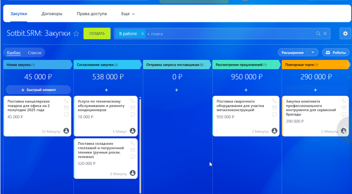This screenshot has height=194, width=352.
Task: Click chat icon on сварочного оборудования card
Action: (274, 115)
